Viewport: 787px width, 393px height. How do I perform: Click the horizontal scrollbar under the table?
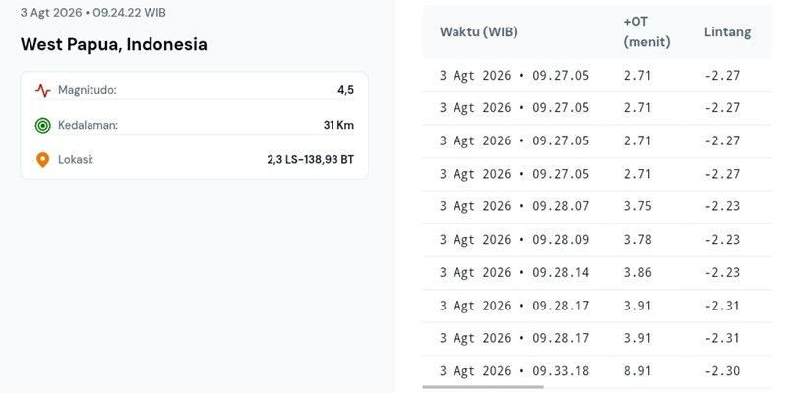pos(483,387)
